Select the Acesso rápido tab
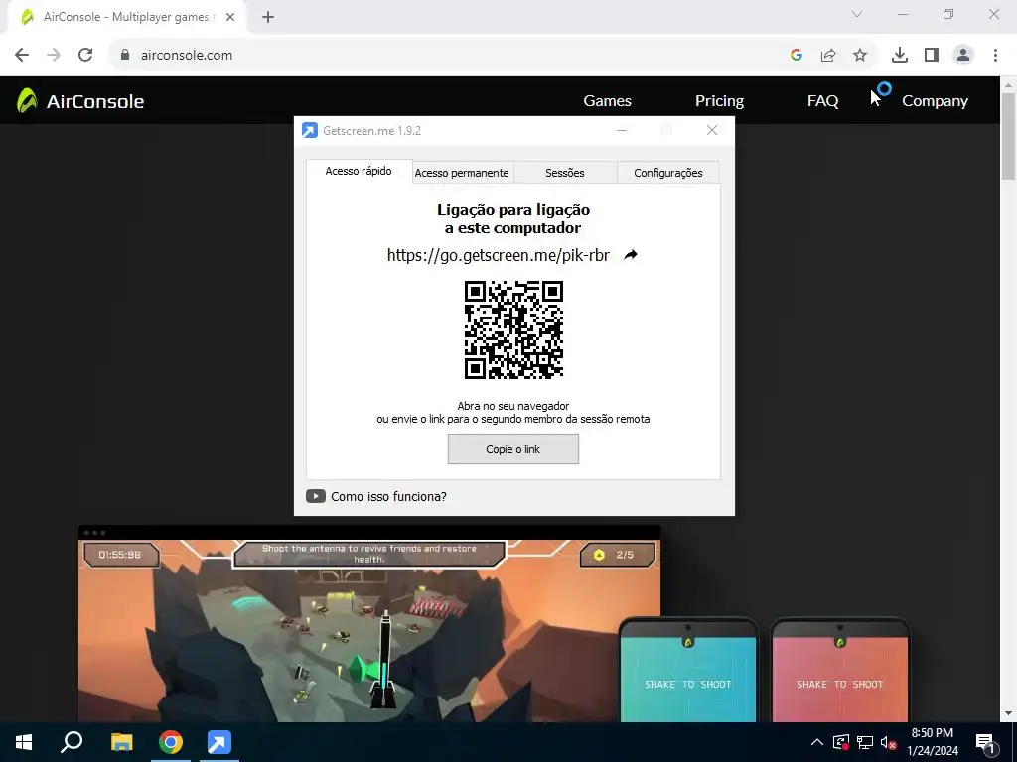This screenshot has width=1017, height=762. tap(359, 171)
